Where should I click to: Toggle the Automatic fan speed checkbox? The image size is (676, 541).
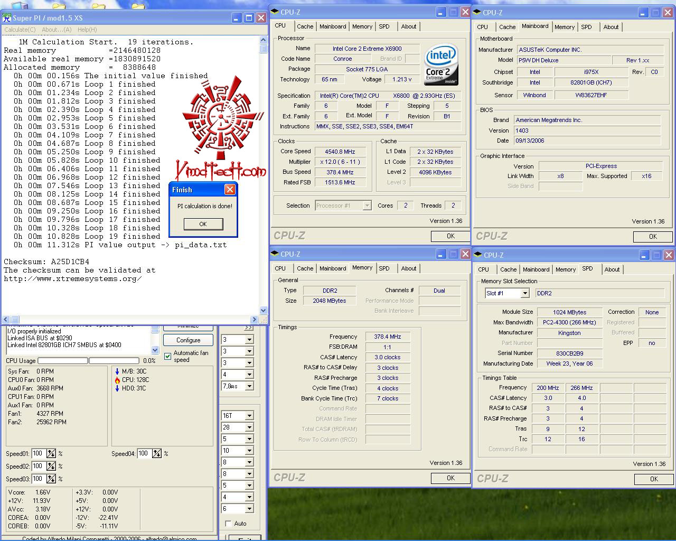168,357
